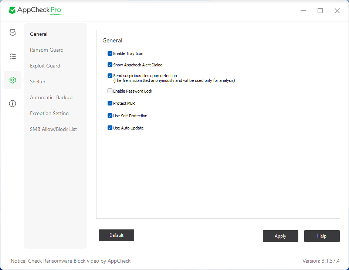The height and width of the screenshot is (270, 349).
Task: Reset settings with Default button
Action: point(116,235)
